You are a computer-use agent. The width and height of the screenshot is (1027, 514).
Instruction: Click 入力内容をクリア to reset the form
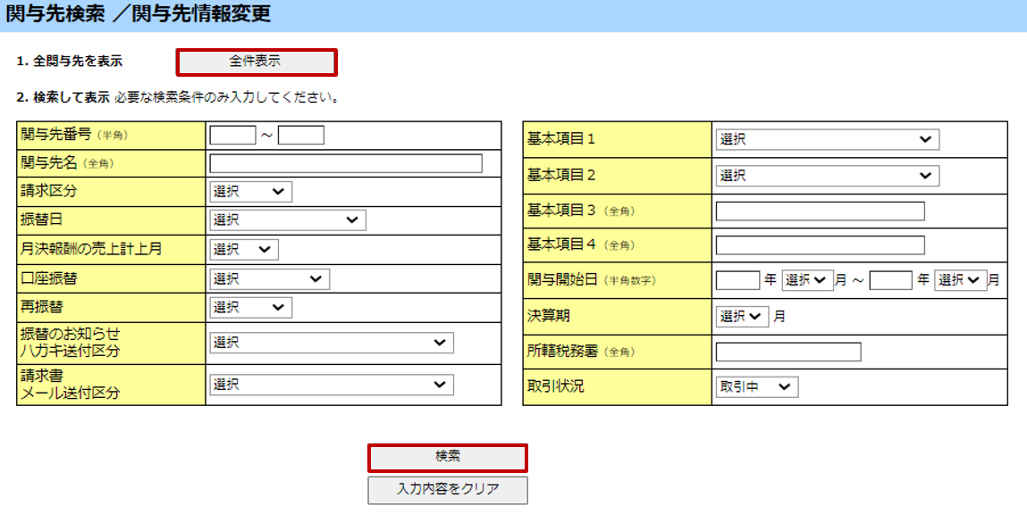[448, 489]
